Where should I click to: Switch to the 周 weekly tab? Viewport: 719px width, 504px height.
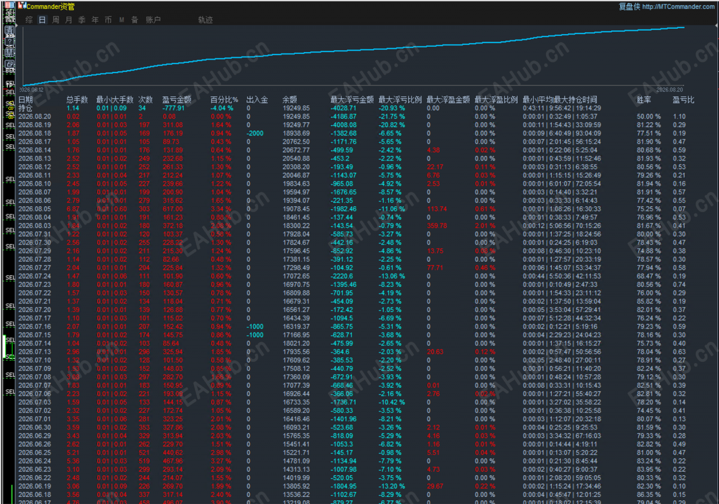(56, 20)
